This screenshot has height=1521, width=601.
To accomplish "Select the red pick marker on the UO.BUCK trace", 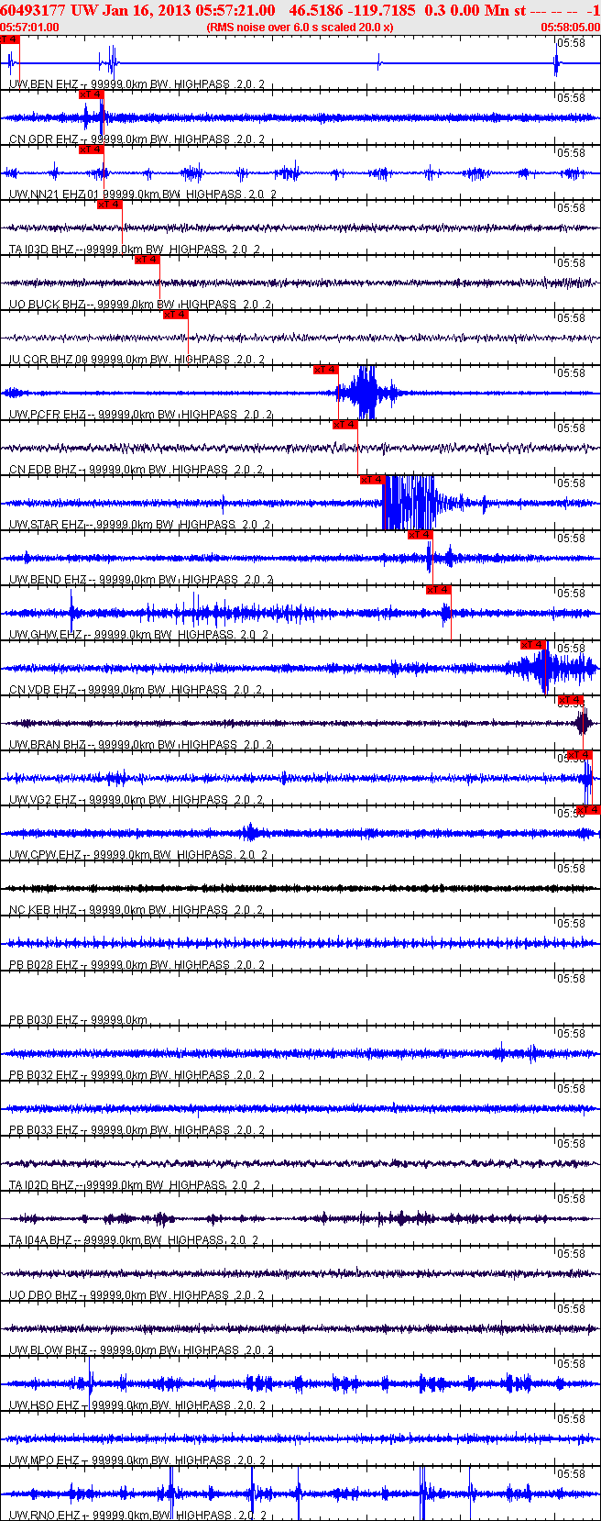I will [148, 260].
